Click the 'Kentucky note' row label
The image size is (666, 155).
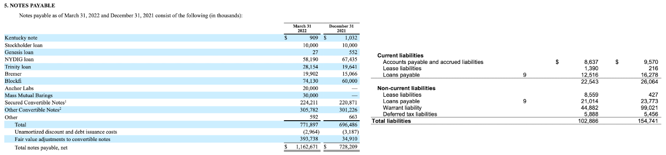[21, 38]
